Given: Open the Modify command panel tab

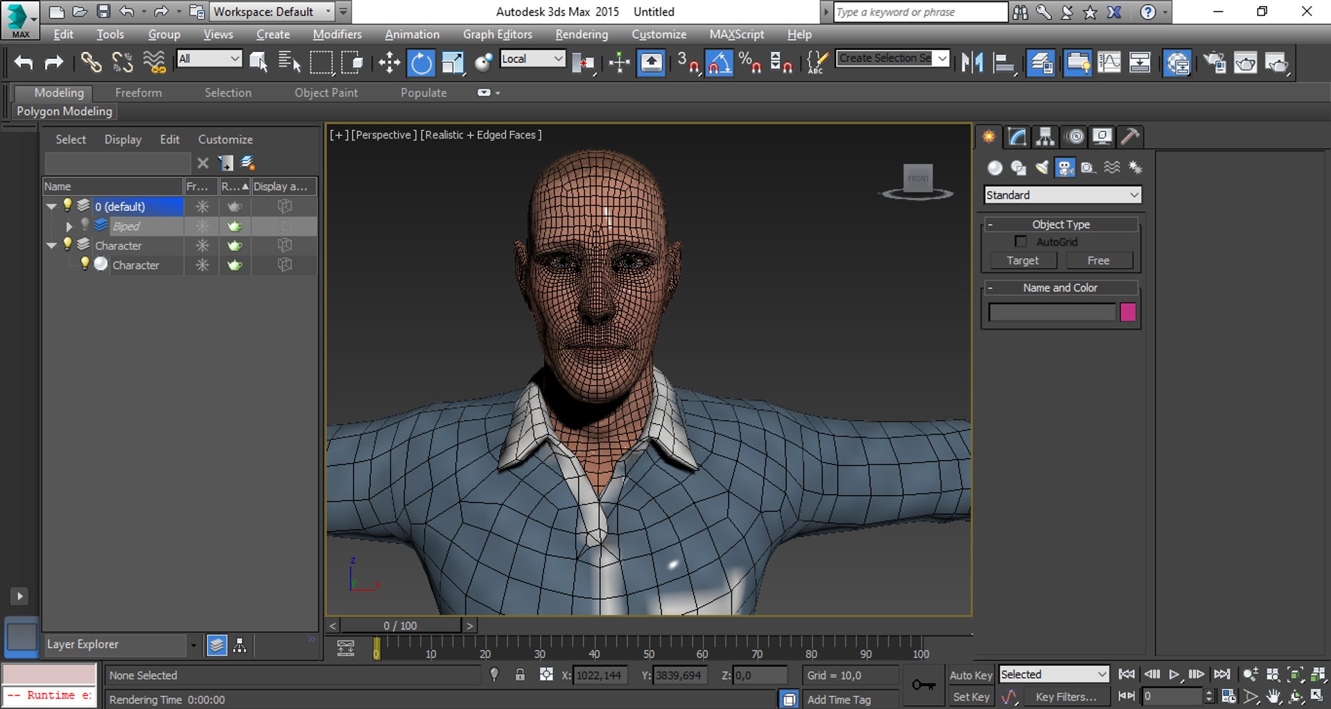Looking at the screenshot, I should point(1017,137).
